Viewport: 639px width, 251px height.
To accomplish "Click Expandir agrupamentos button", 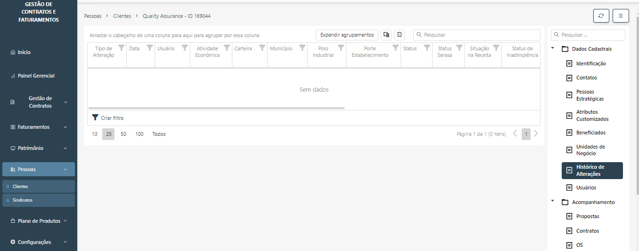I will 347,35.
